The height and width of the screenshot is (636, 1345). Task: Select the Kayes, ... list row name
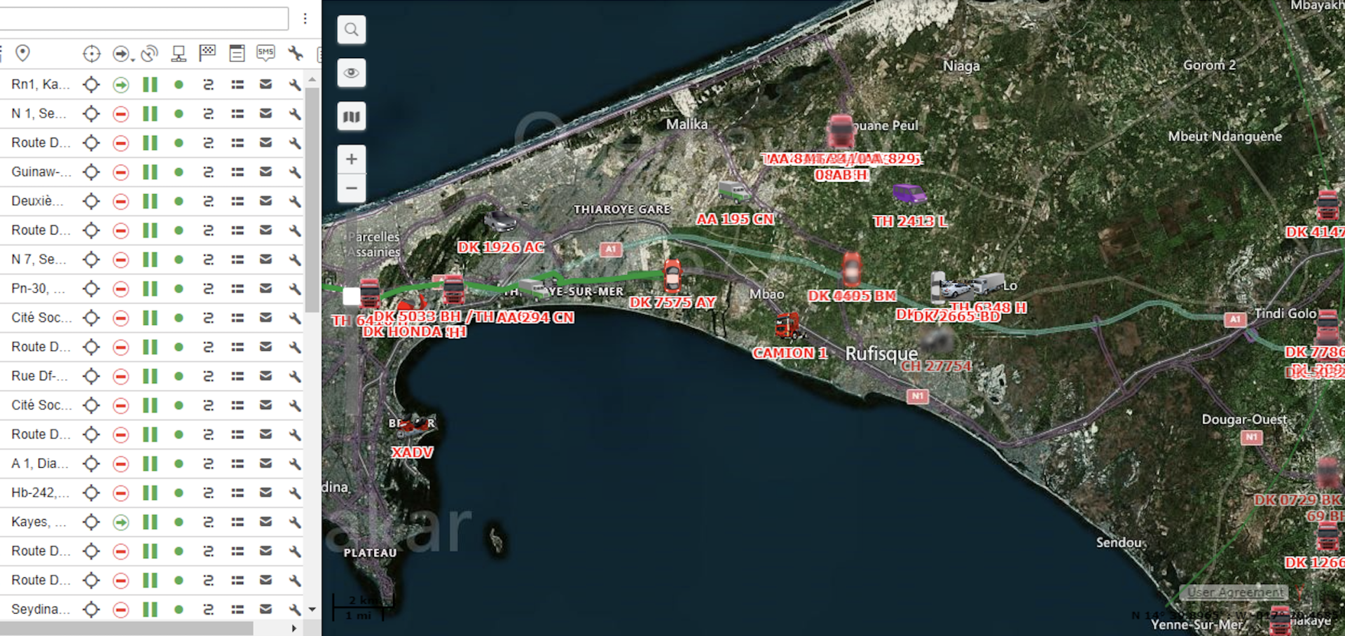[39, 522]
